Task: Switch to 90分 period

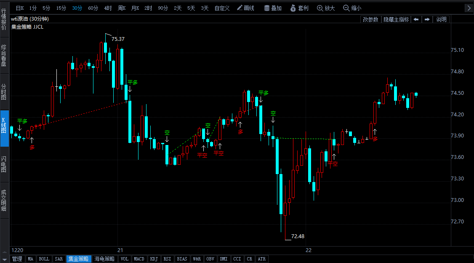Action: (163, 8)
